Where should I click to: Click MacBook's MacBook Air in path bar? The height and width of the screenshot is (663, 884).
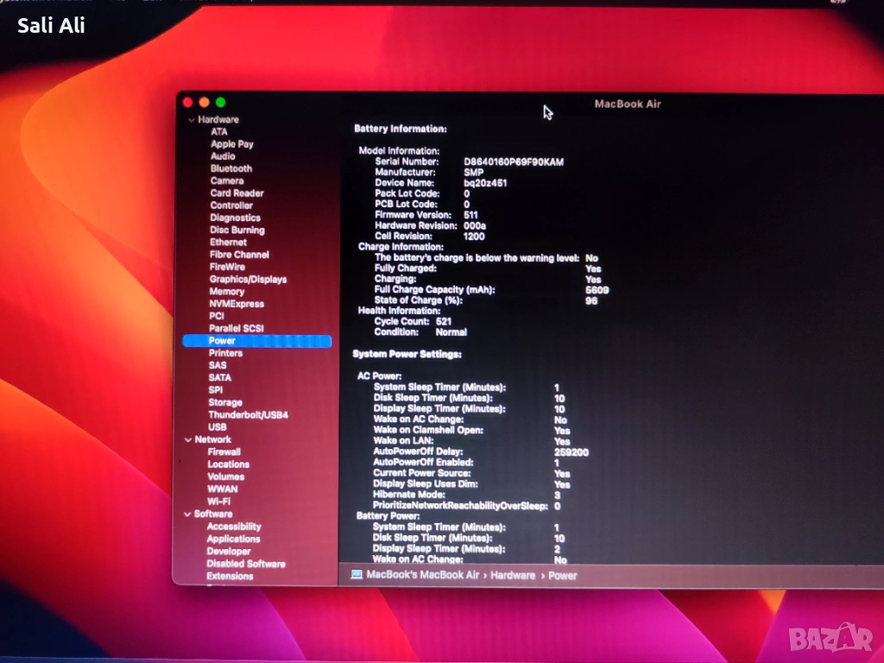[422, 575]
